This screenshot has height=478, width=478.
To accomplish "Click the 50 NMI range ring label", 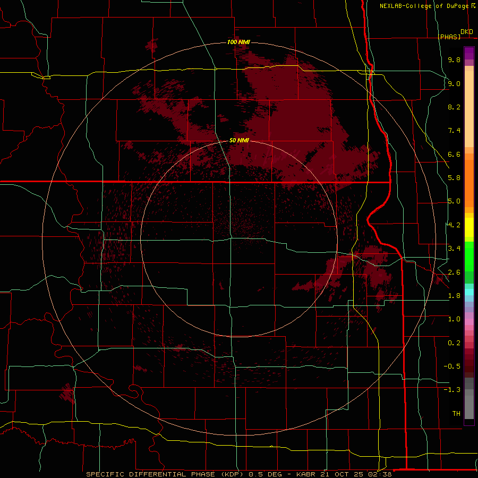I will point(239,141).
